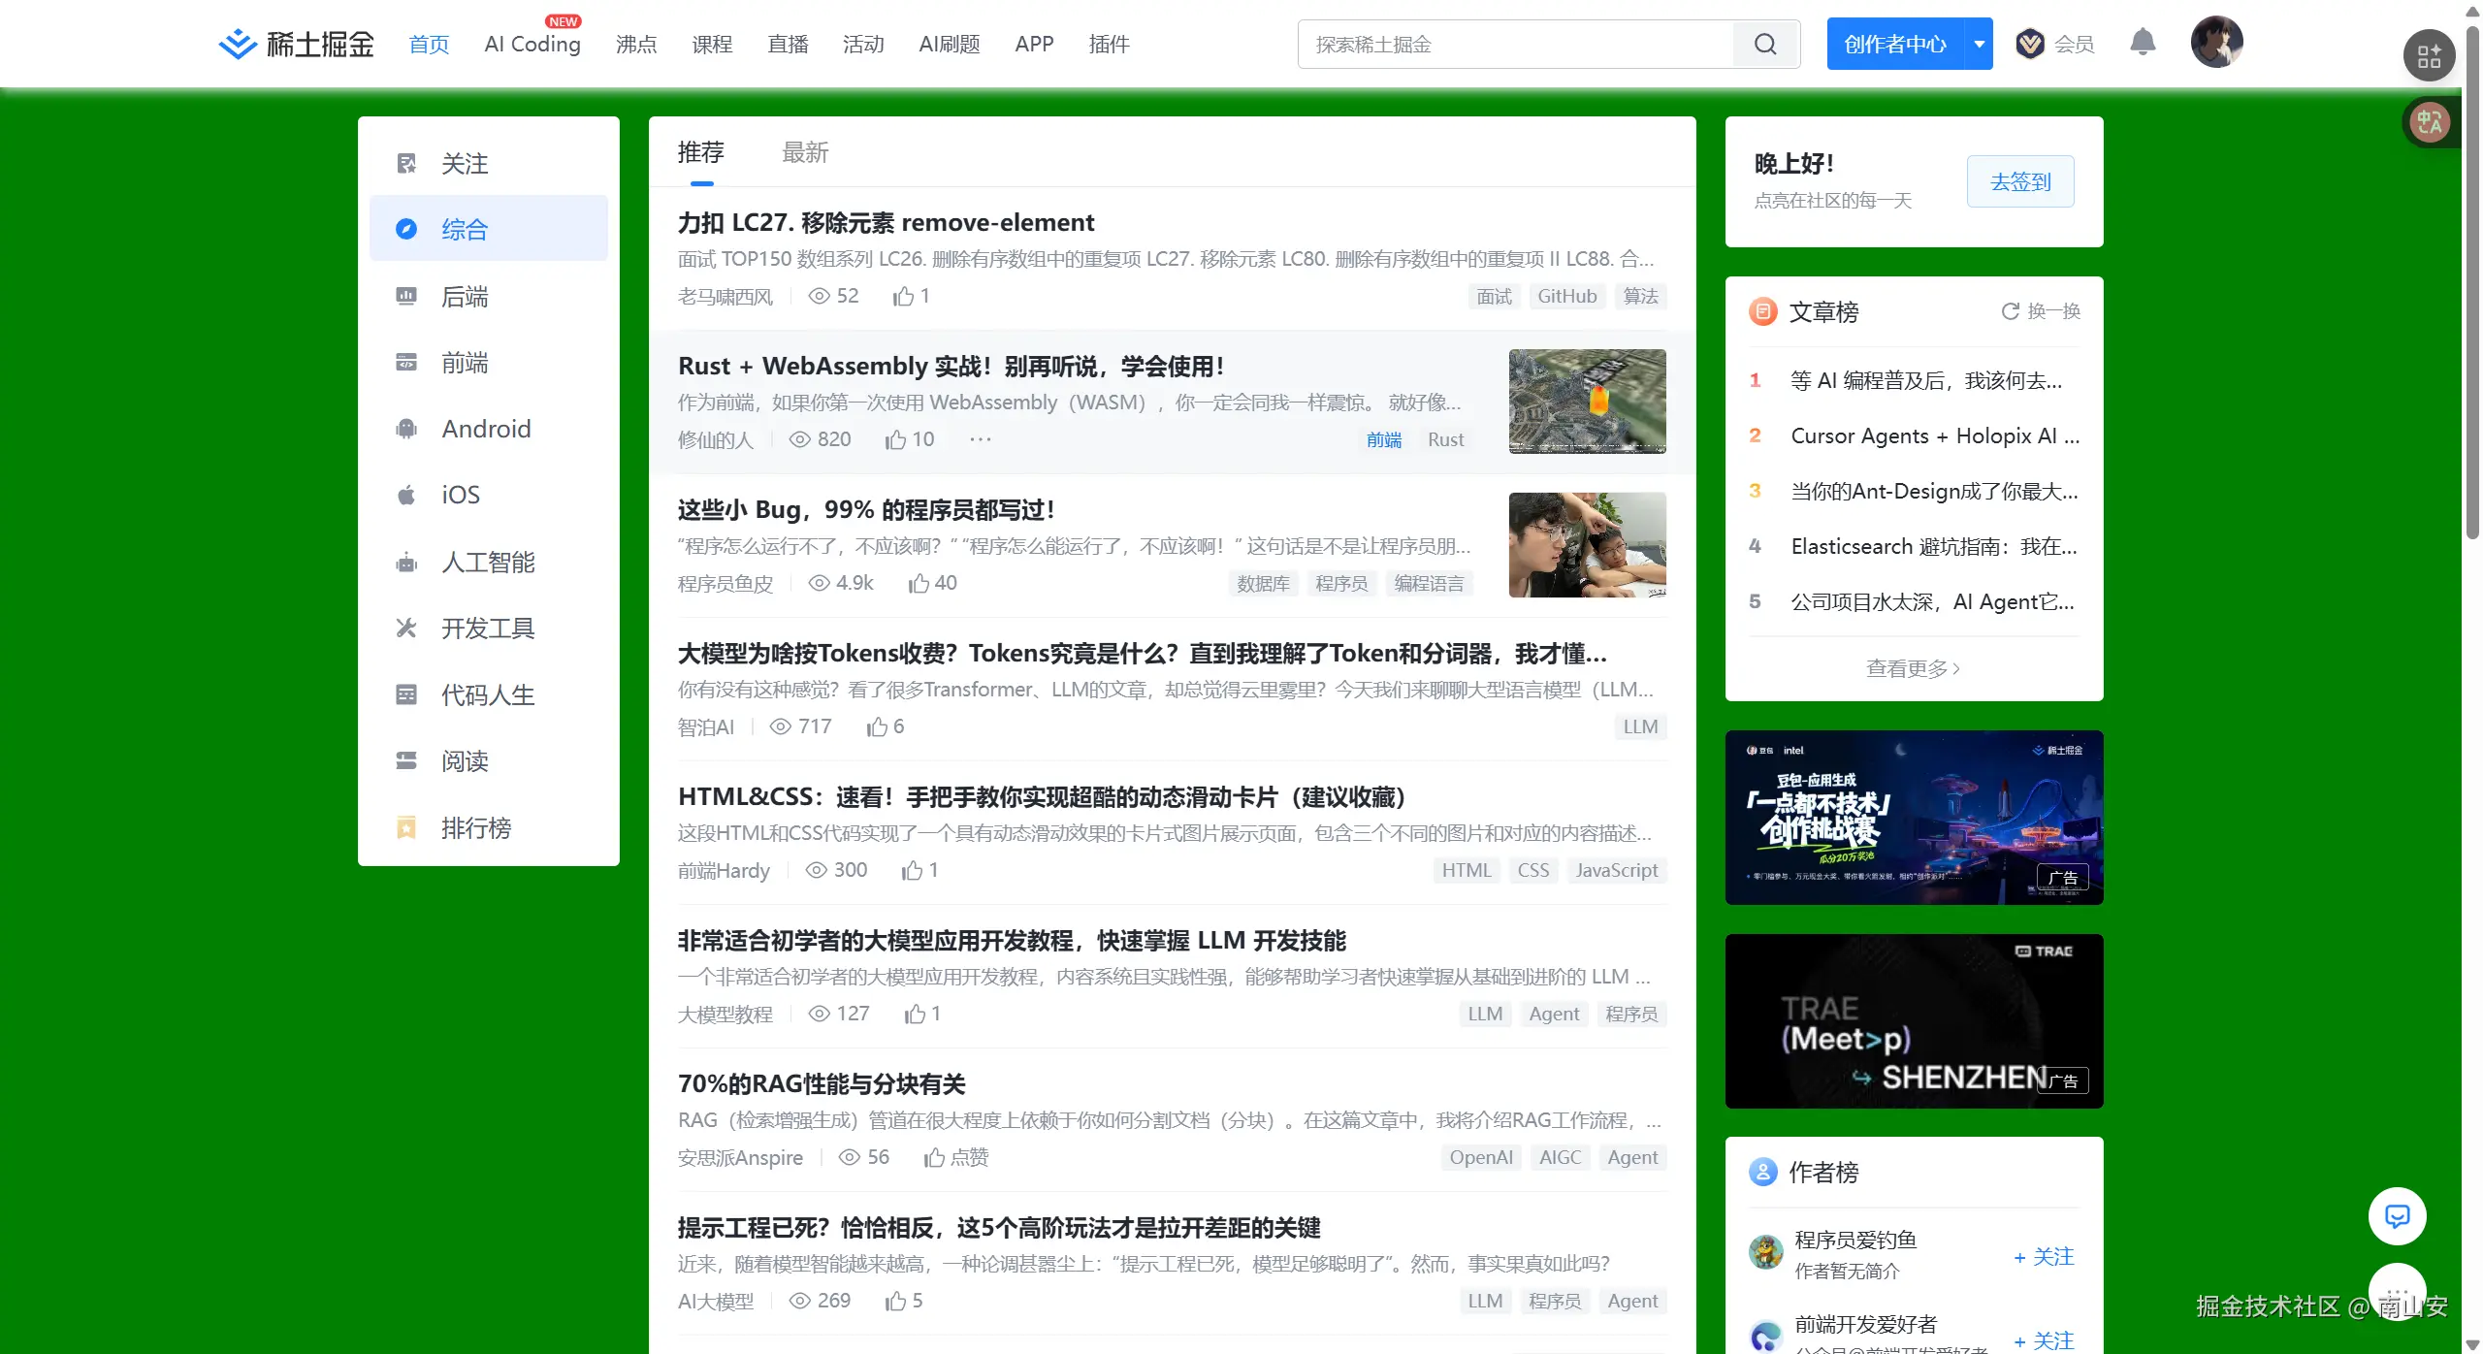This screenshot has width=2483, height=1354.
Task: Click the search magnifier icon
Action: point(1765,45)
